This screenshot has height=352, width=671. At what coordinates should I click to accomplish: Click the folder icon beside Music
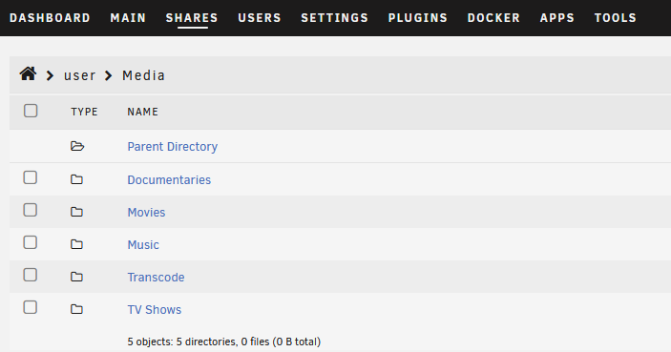[x=76, y=244]
